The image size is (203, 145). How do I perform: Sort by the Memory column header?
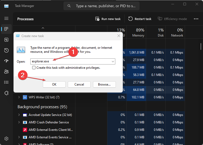[x=136, y=32]
